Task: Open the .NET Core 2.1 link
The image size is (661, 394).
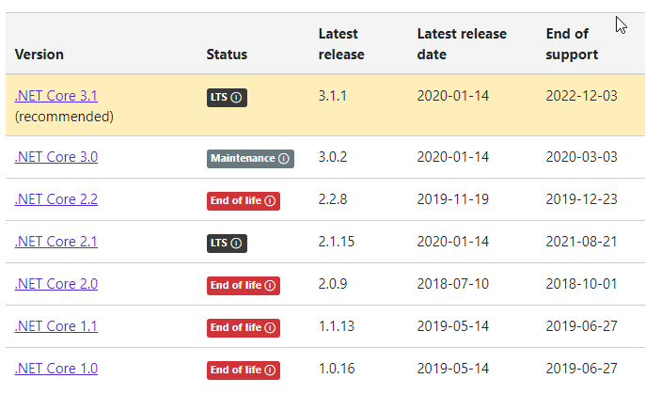Action: pos(56,242)
